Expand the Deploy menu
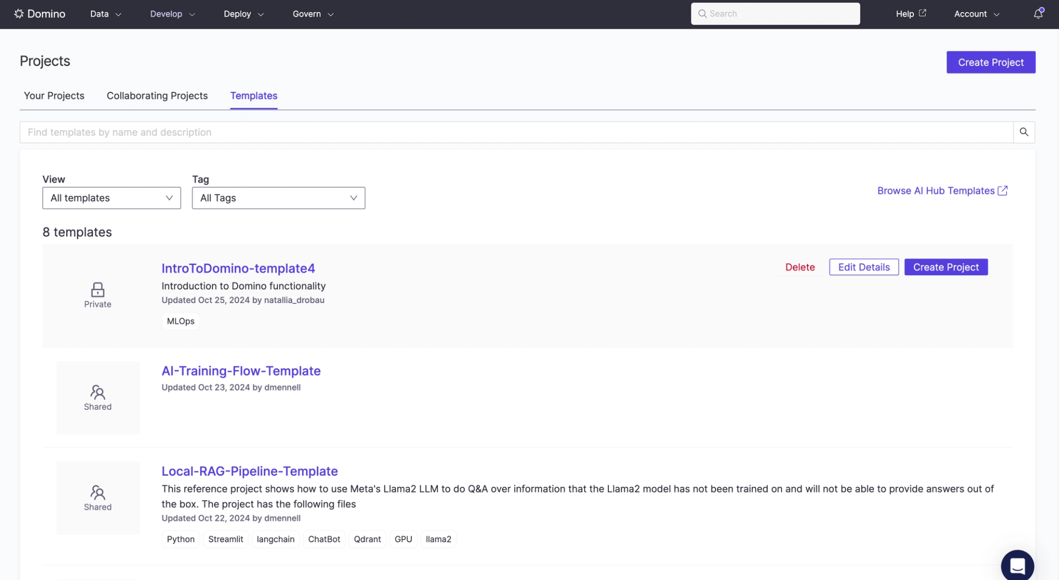 244,14
